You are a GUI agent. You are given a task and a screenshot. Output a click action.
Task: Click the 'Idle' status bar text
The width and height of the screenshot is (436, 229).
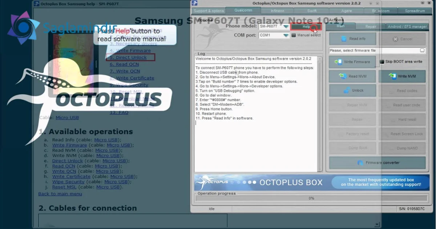pyautogui.click(x=211, y=209)
